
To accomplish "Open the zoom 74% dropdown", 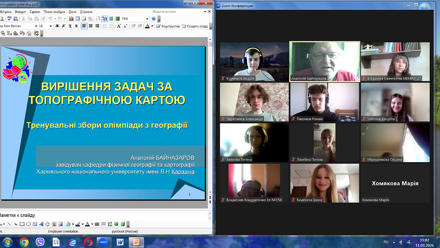I will (147, 19).
